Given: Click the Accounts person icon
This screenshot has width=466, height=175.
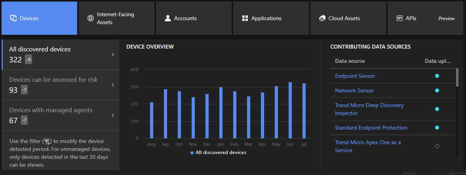Looking at the screenshot, I should 168,18.
